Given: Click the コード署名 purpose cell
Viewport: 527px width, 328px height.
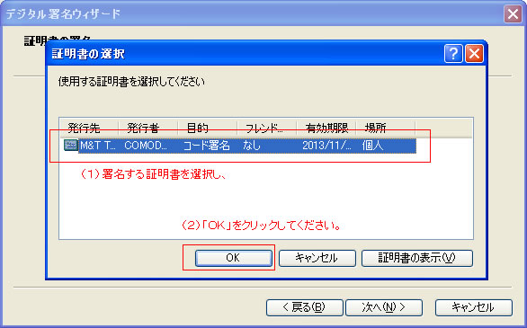Looking at the screenshot, I should pyautogui.click(x=206, y=146).
